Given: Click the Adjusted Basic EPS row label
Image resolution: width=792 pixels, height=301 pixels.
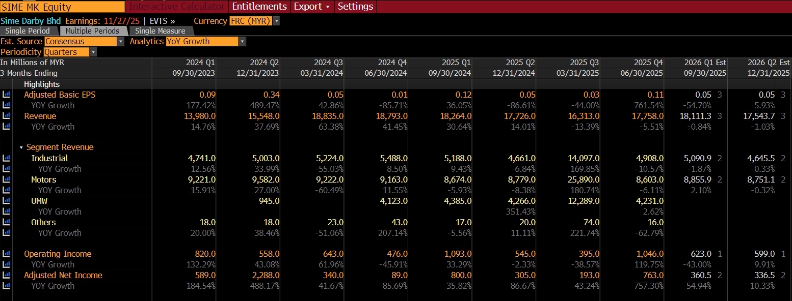Looking at the screenshot, I should 60,95.
